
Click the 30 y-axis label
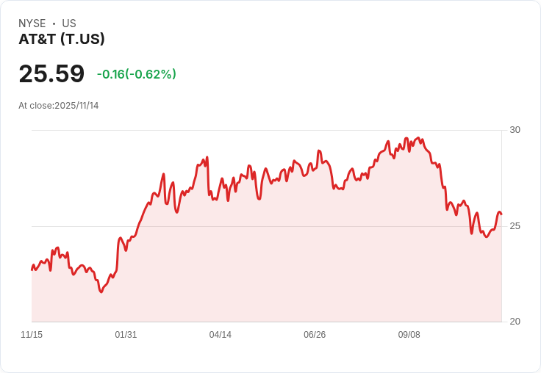(515, 130)
